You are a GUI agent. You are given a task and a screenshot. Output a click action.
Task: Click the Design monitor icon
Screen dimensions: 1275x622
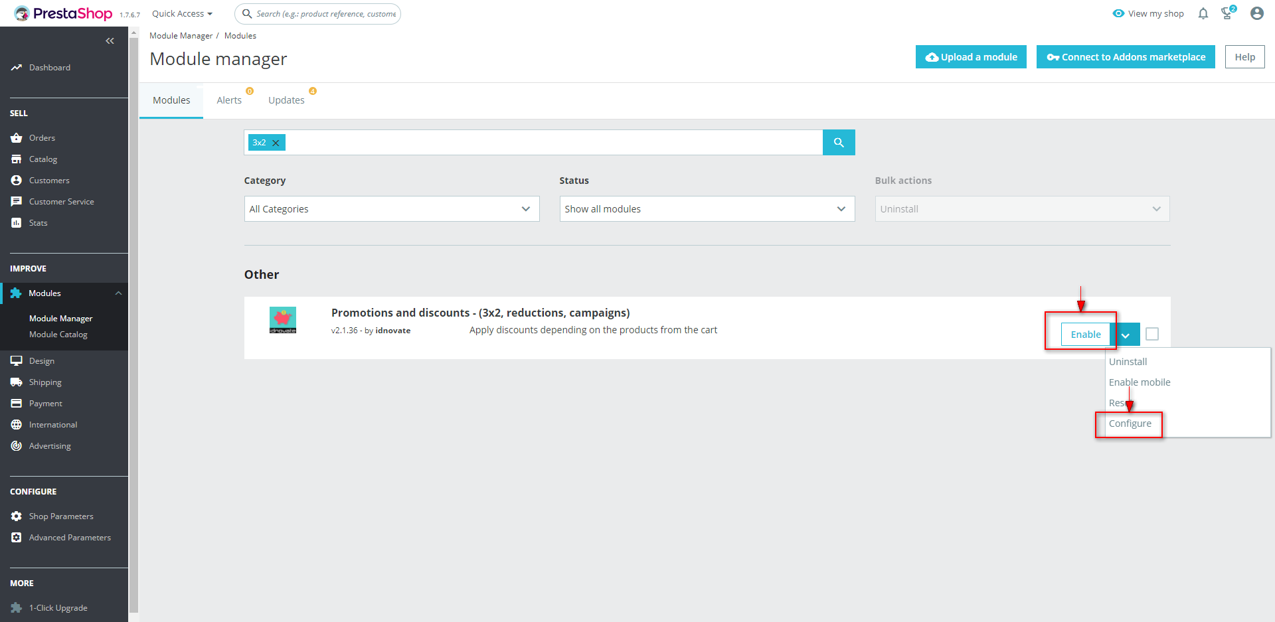17,361
